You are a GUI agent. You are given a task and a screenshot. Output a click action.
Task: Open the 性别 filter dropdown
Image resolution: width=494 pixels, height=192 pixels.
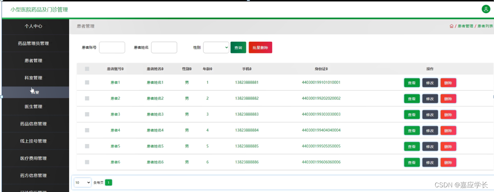coord(216,47)
